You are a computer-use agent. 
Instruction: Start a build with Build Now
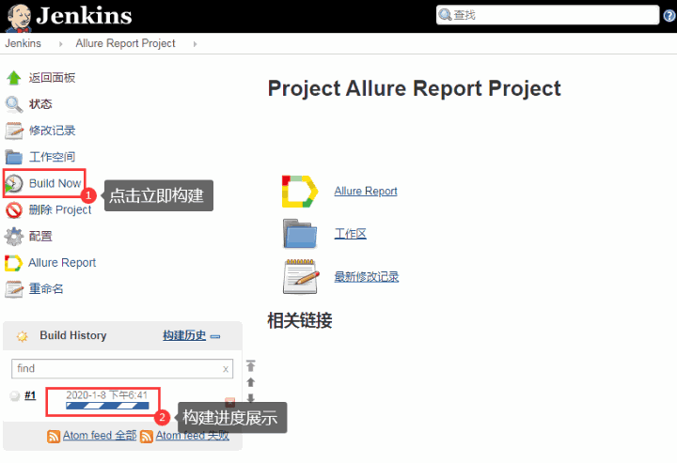click(55, 183)
